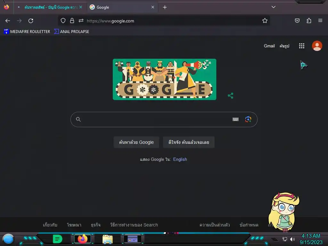Open the network tray icon
This screenshot has width=328, height=246.
(x=285, y=239)
